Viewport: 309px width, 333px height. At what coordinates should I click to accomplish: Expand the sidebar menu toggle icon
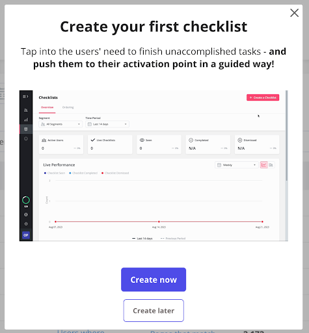click(x=25, y=96)
